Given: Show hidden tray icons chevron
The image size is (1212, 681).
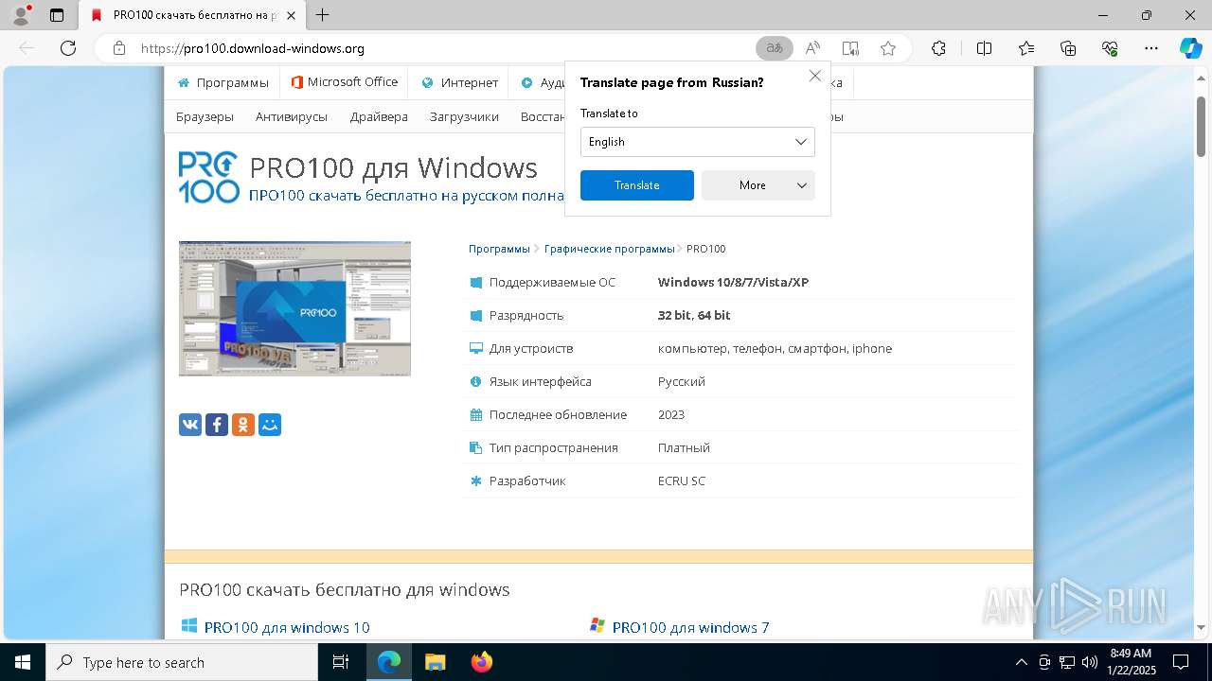Looking at the screenshot, I should (1022, 662).
